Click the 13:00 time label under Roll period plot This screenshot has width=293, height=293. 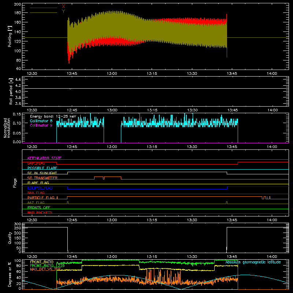point(112,110)
